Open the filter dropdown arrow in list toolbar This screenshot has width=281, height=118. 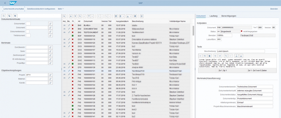tap(92, 16)
